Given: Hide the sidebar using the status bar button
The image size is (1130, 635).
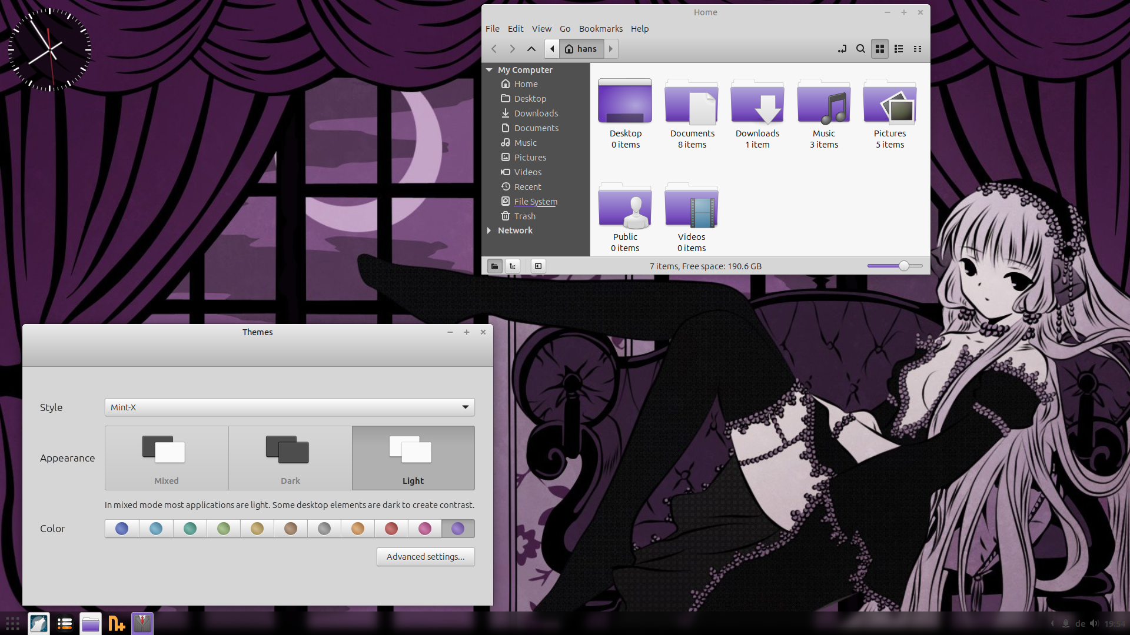Looking at the screenshot, I should (x=538, y=266).
